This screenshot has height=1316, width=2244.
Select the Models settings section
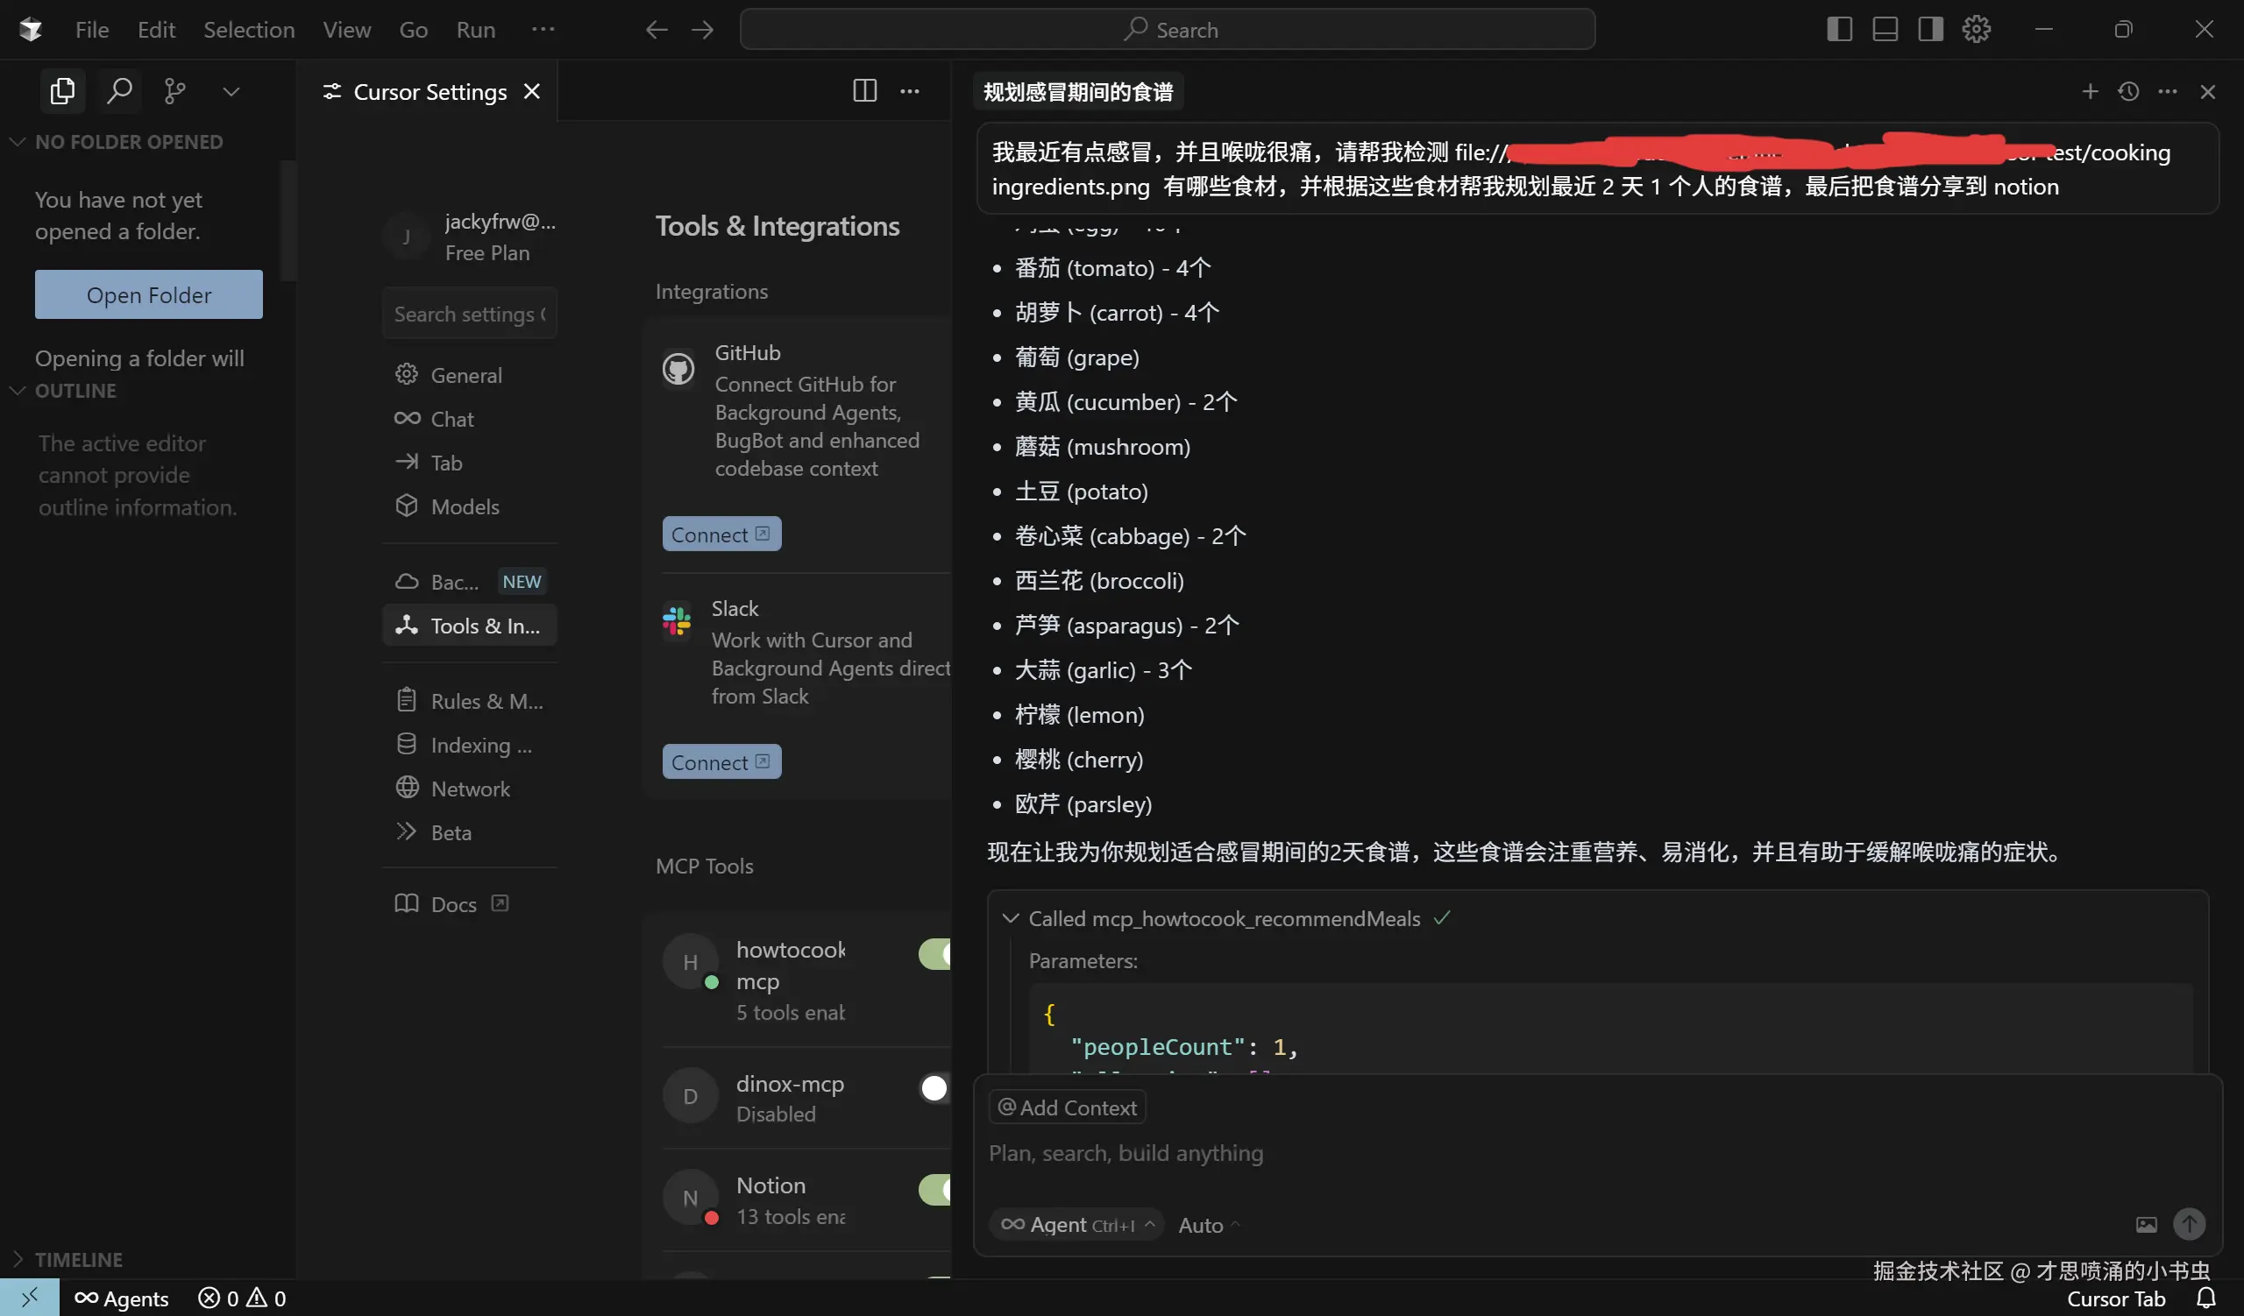pos(464,506)
